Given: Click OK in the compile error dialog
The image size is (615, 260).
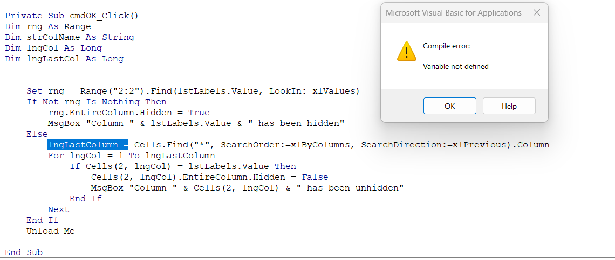Looking at the screenshot, I should [449, 106].
